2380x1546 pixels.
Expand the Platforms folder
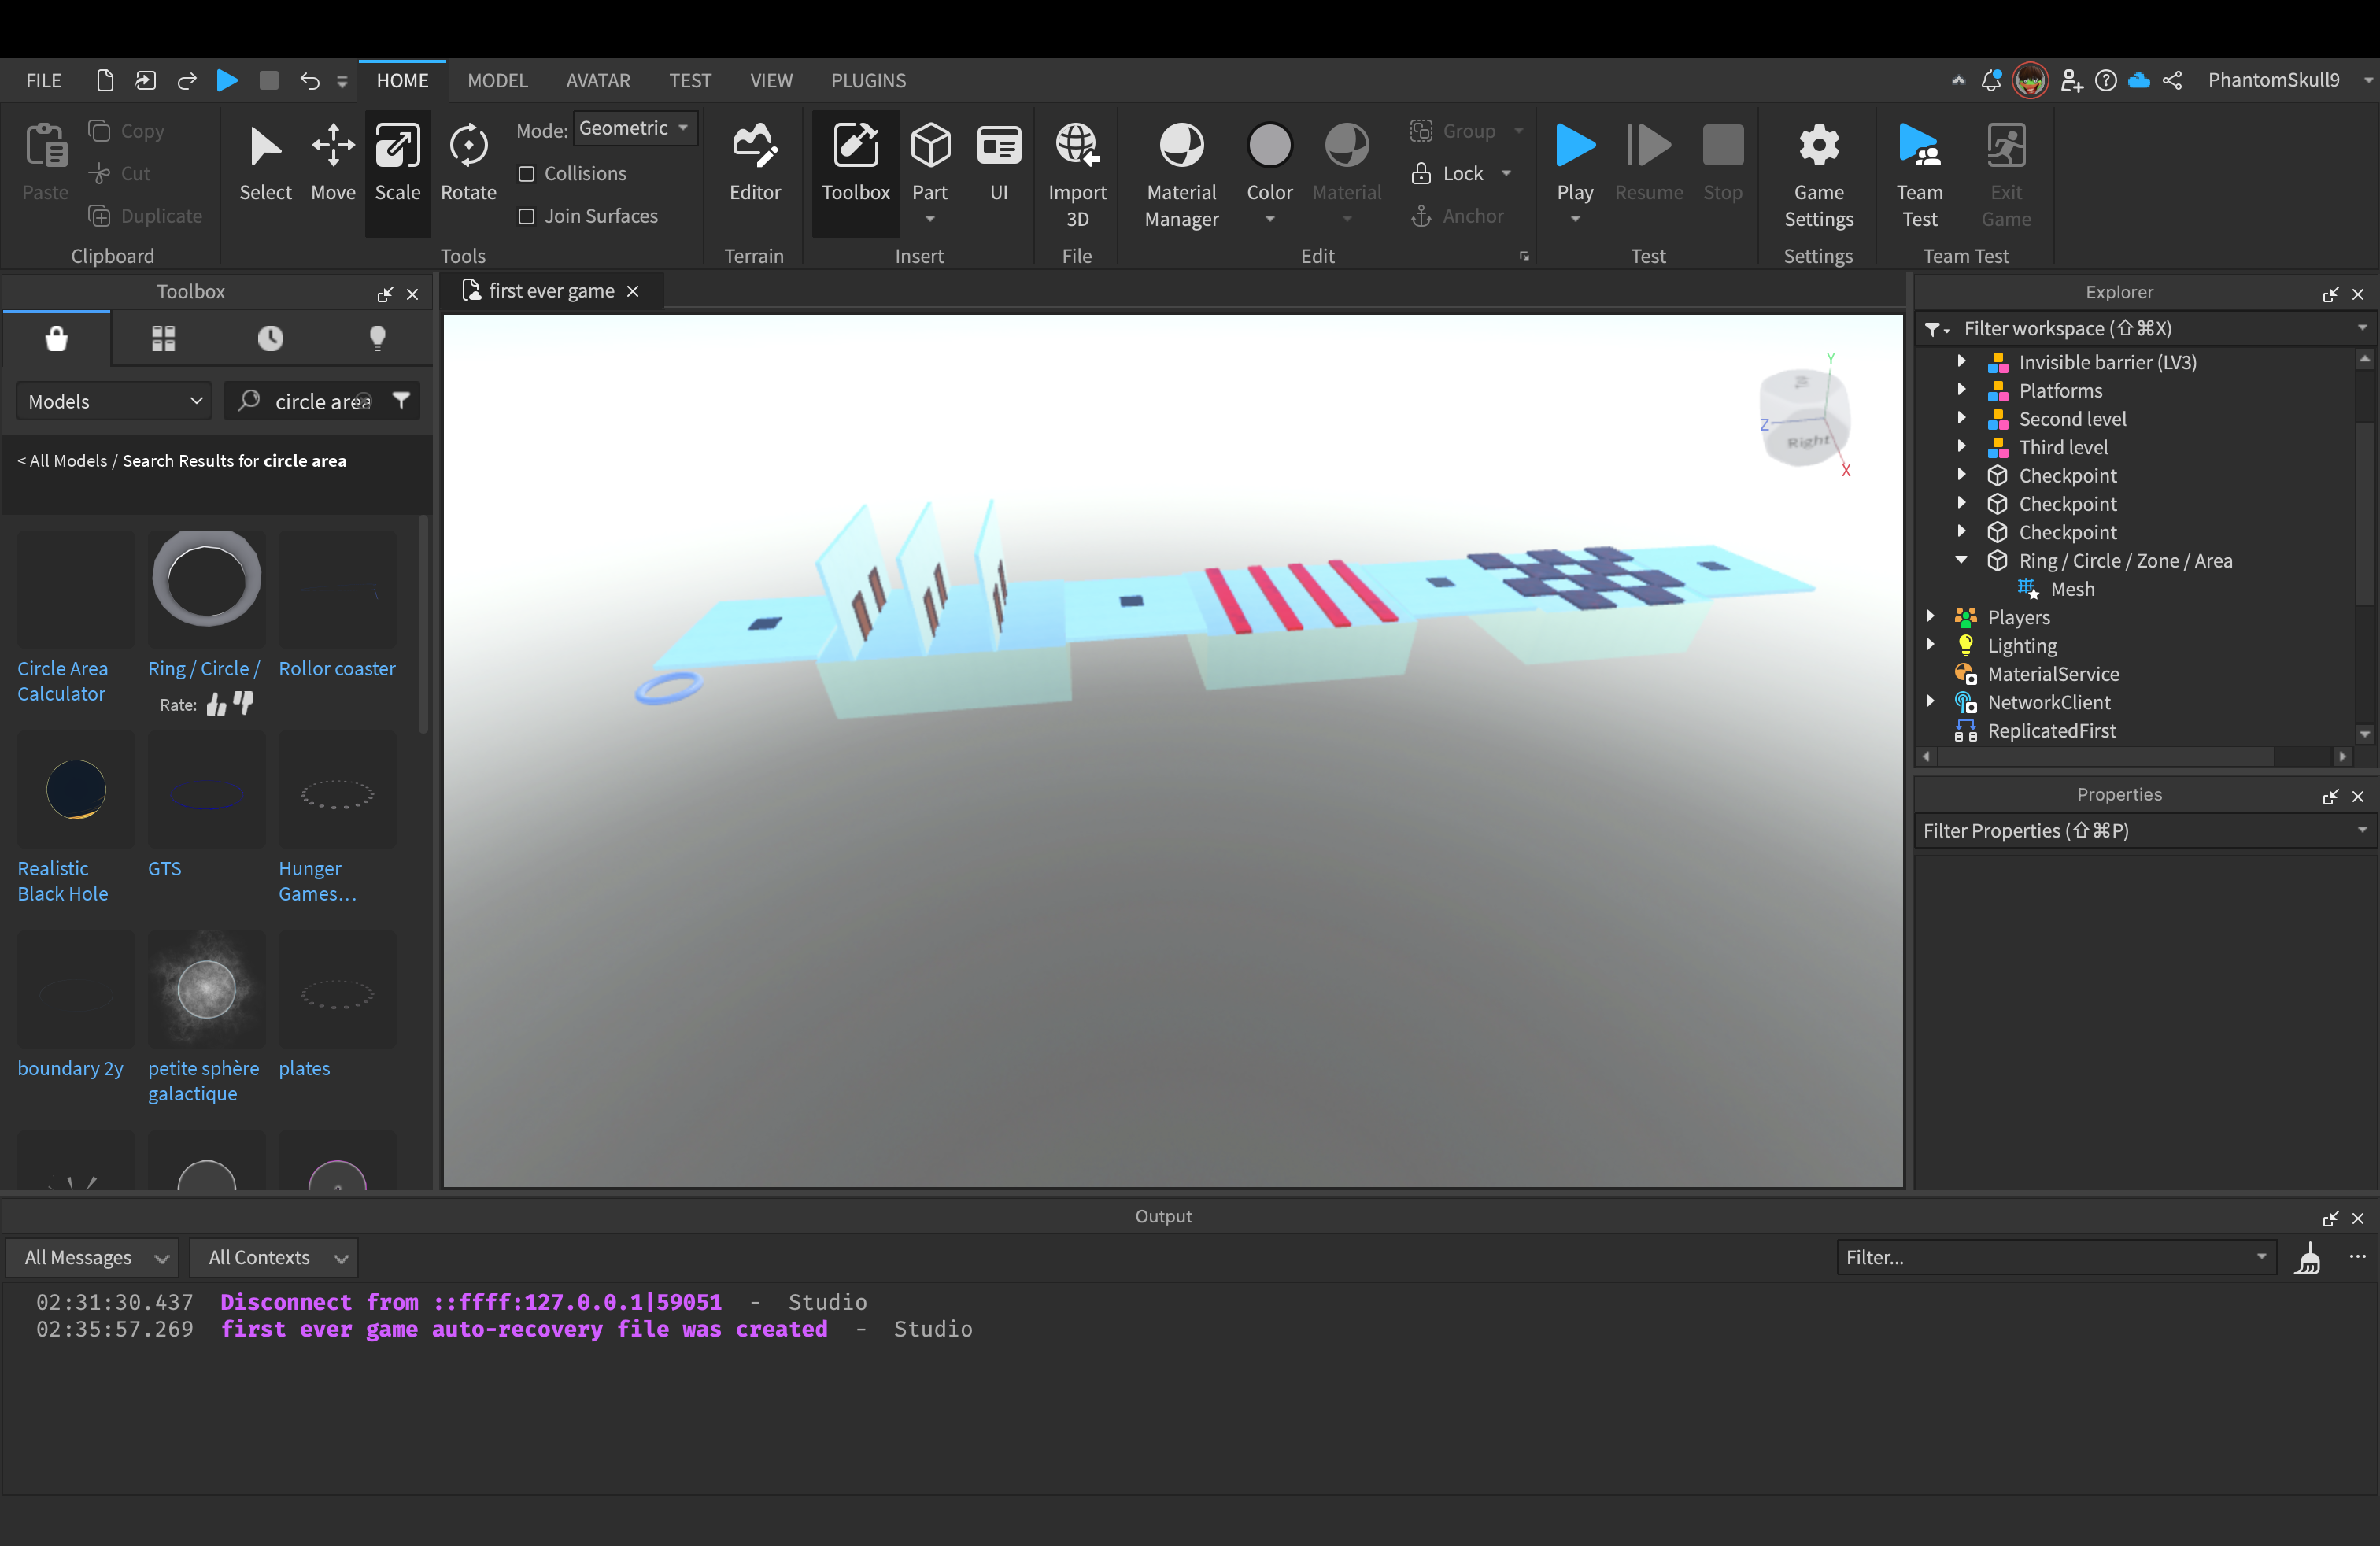(x=1961, y=391)
